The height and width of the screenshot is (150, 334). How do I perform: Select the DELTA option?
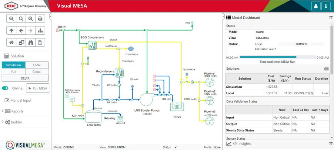point(25,78)
